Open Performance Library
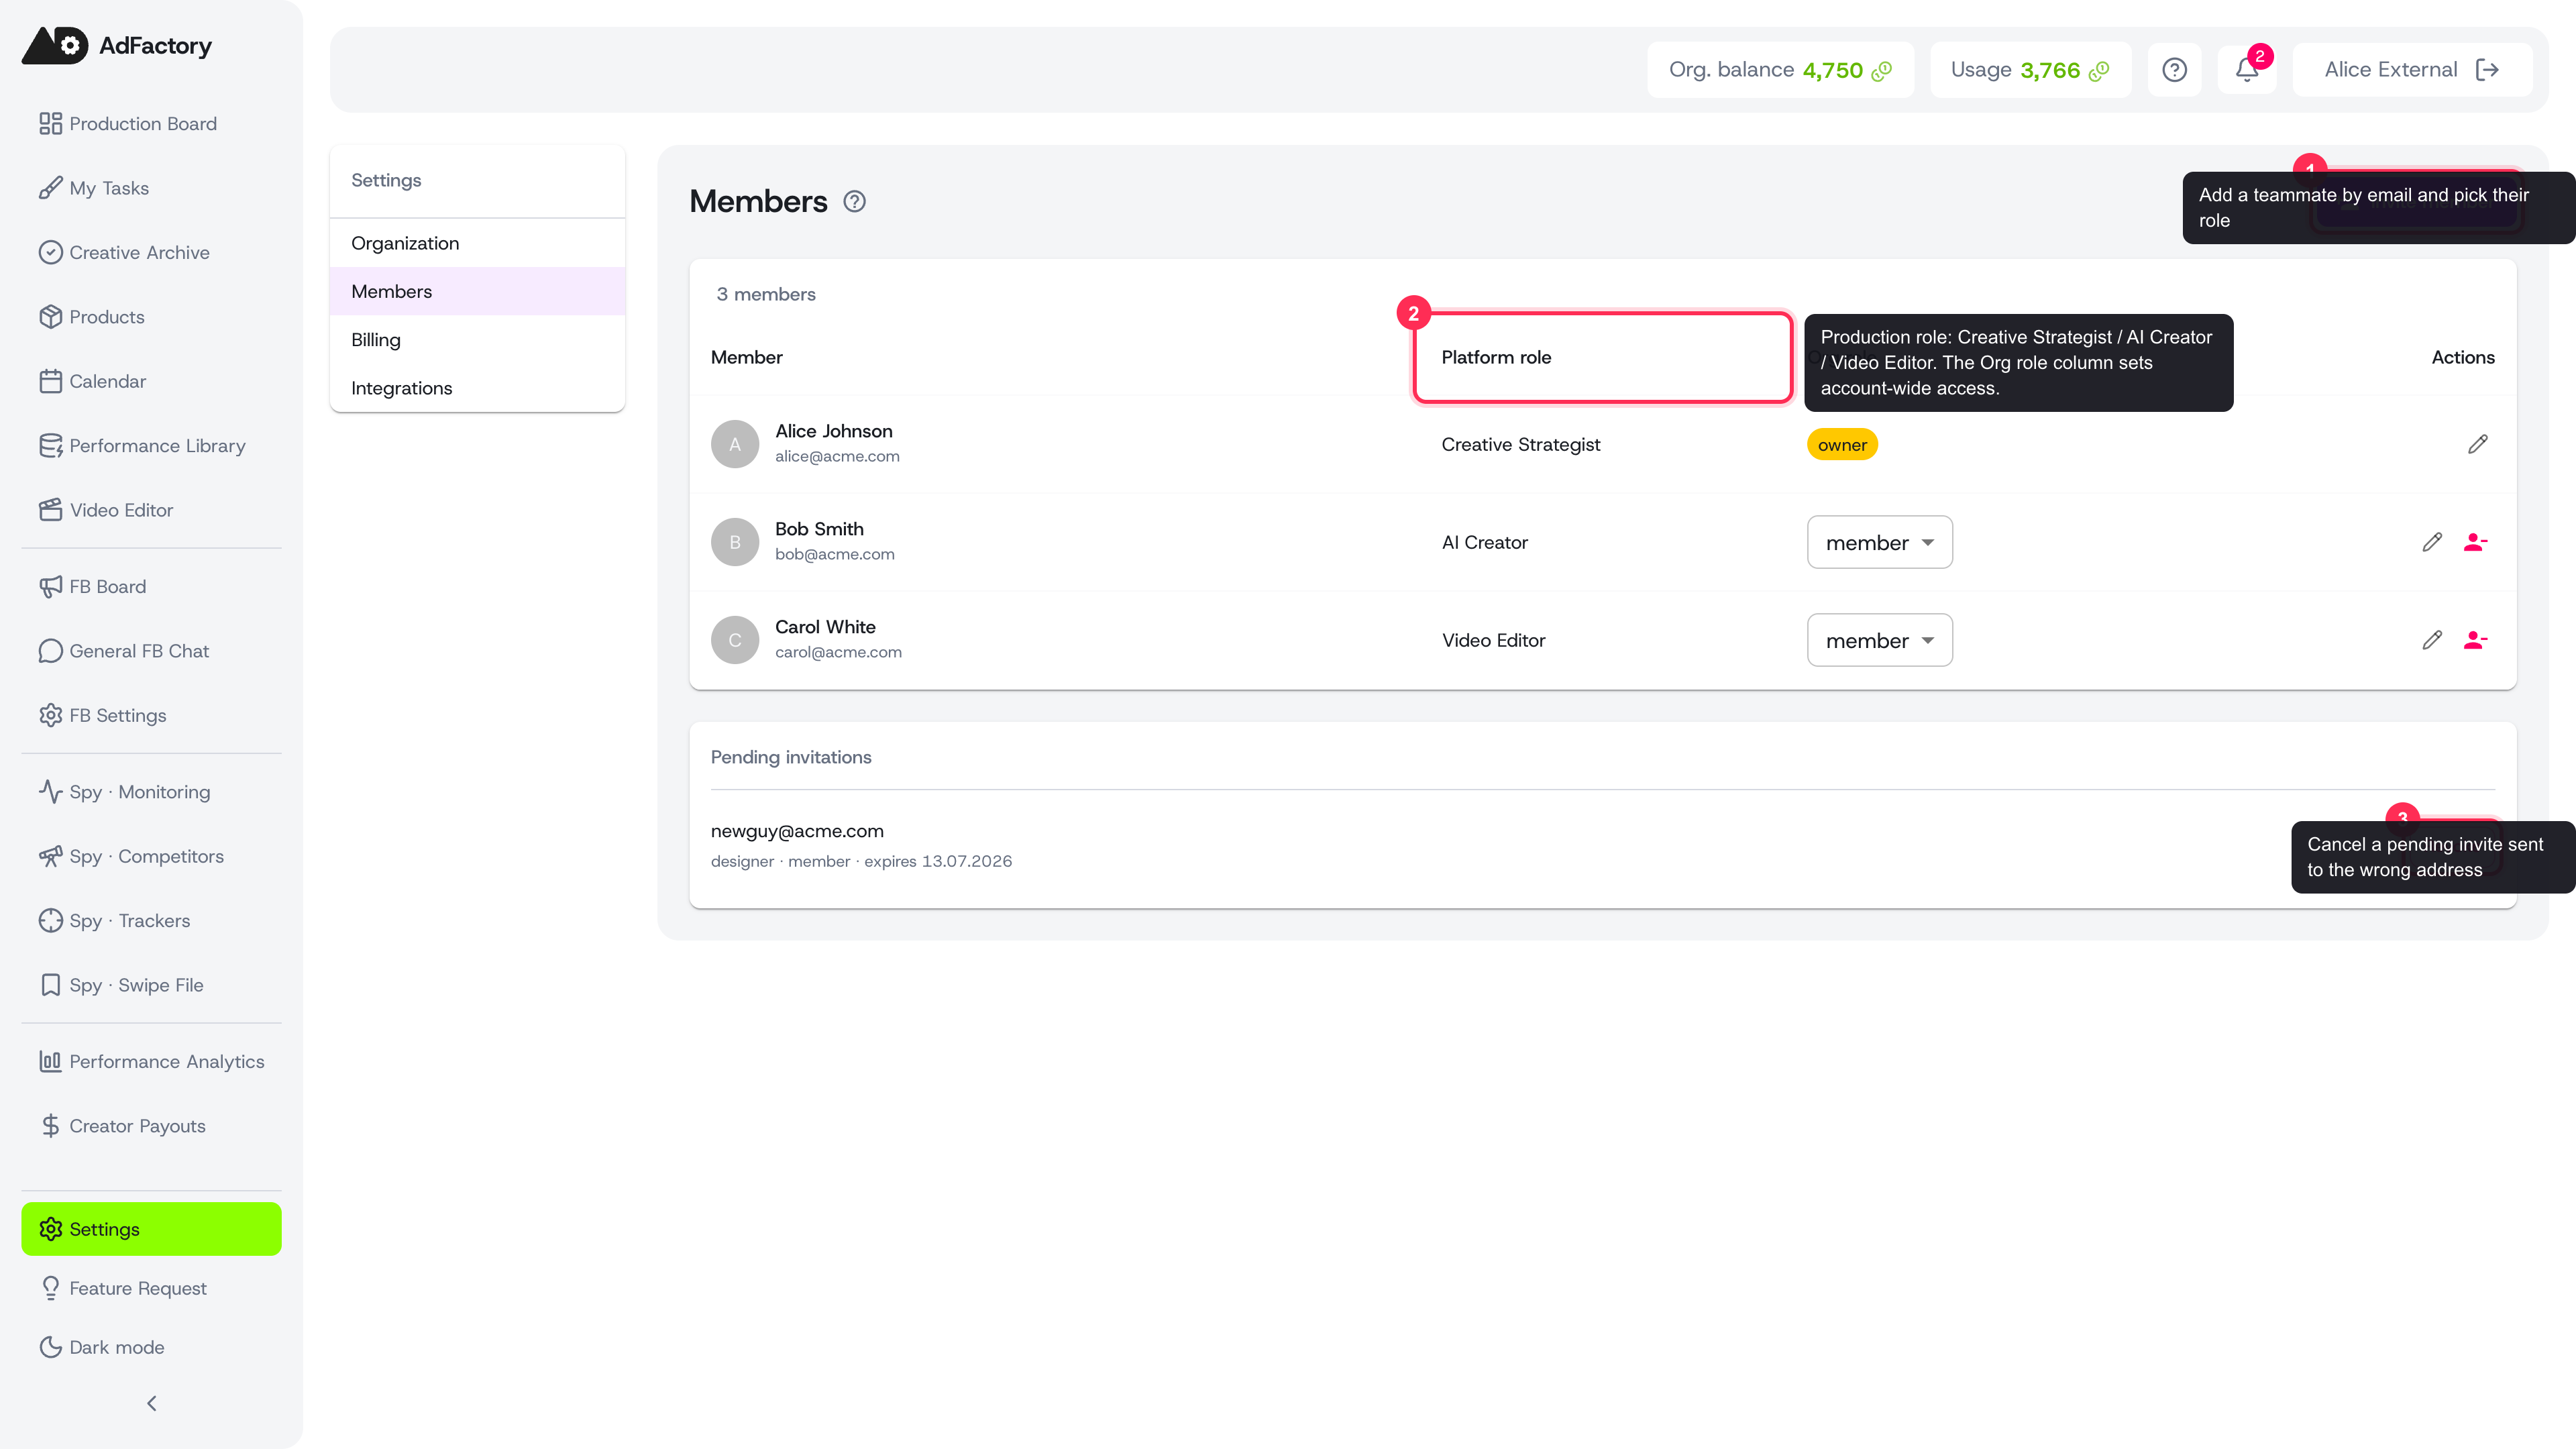Screen dimensions: 2576x1449 point(151,445)
